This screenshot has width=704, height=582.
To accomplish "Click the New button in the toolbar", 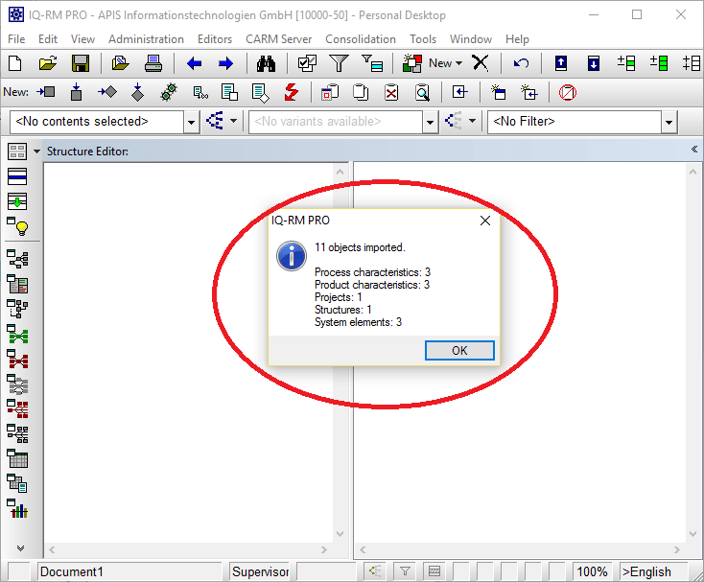I will [440, 63].
